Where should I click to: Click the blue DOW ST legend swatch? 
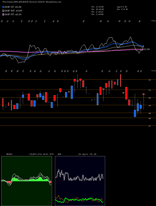tap(3, 7)
